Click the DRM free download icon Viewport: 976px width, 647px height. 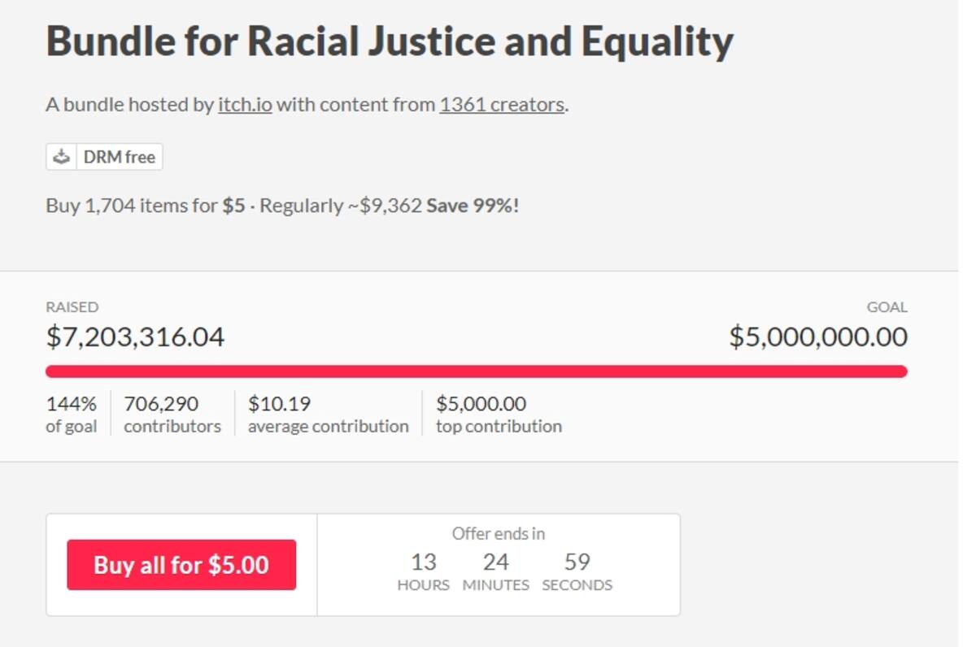(62, 157)
